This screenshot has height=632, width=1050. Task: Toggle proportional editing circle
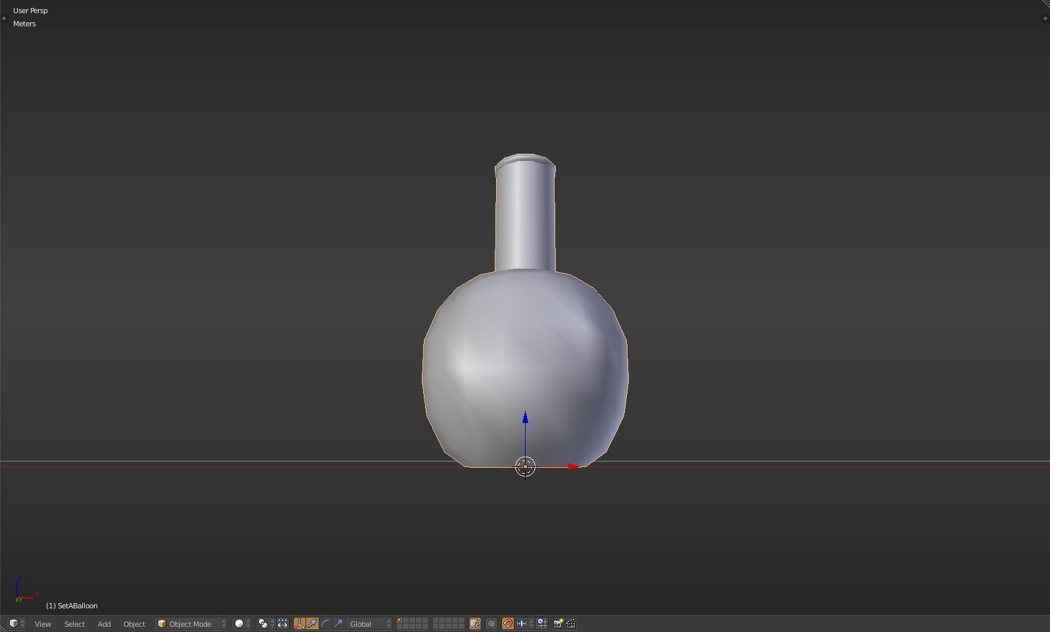point(491,623)
